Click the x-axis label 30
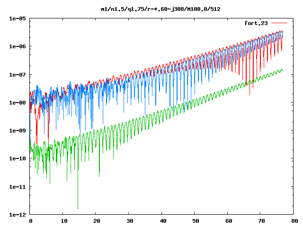The height and width of the screenshot is (227, 303). (130, 221)
